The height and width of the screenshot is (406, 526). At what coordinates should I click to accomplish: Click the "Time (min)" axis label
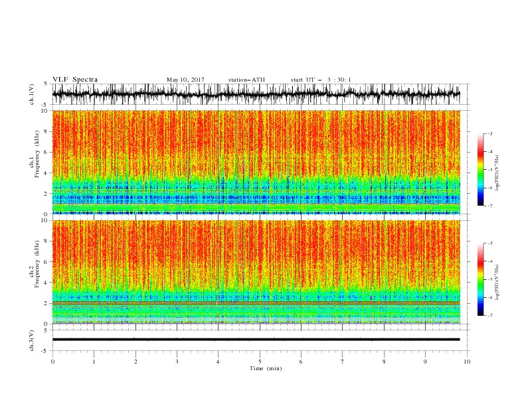(x=266, y=368)
